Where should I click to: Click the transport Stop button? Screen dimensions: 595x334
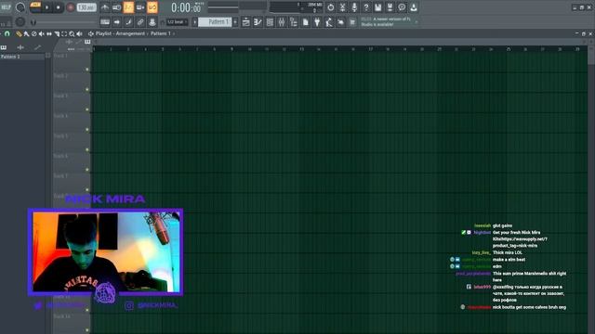(x=58, y=7)
